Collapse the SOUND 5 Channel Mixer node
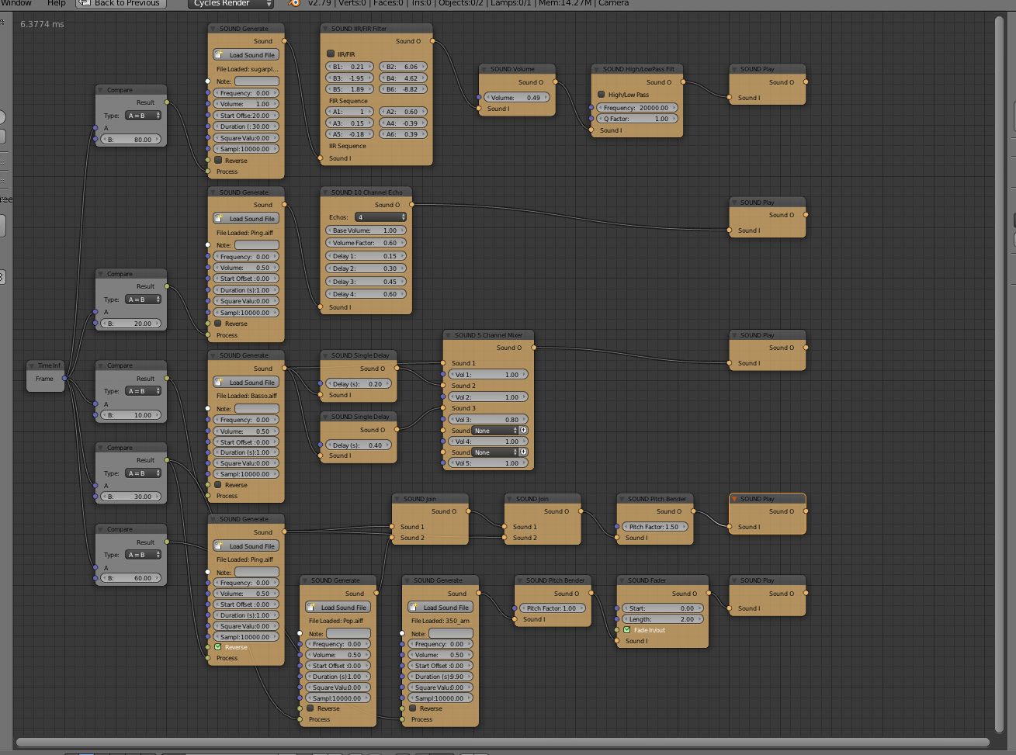This screenshot has height=755, width=1016. (x=449, y=335)
